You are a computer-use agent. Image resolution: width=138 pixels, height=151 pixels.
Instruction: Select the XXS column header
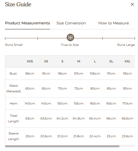point(30,61)
